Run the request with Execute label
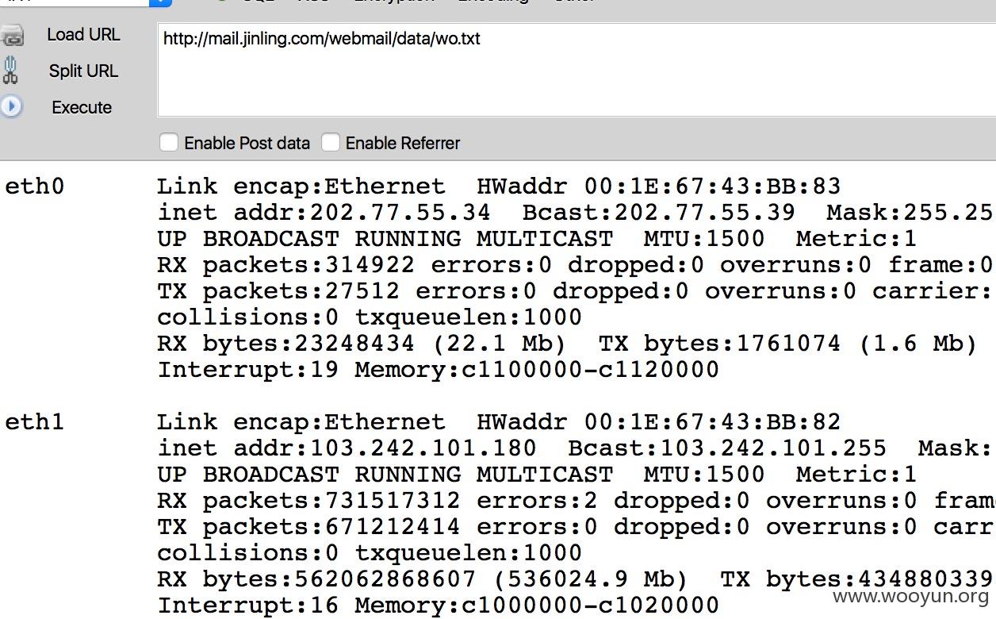This screenshot has width=996, height=619. (82, 107)
